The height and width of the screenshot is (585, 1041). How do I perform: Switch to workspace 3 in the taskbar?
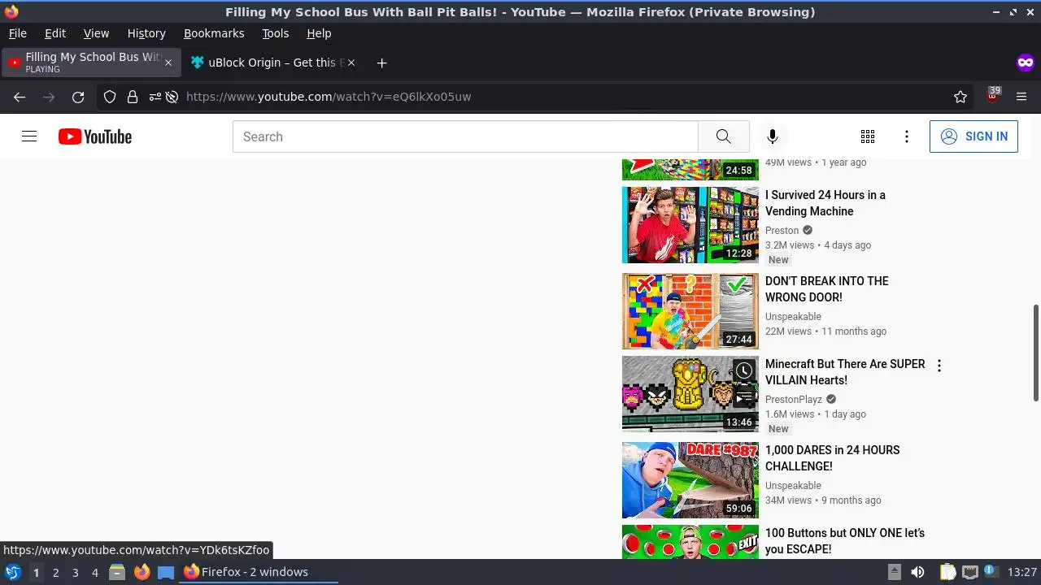tap(75, 572)
